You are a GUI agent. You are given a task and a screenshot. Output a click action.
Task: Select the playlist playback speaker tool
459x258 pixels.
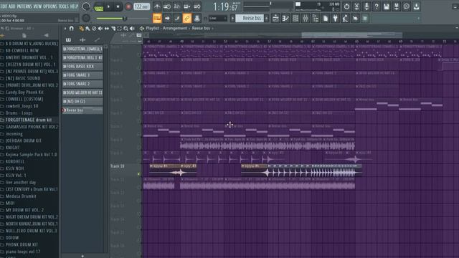pyautogui.click(x=132, y=29)
